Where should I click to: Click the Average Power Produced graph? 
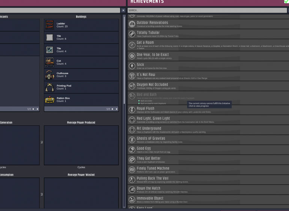pos(81,145)
